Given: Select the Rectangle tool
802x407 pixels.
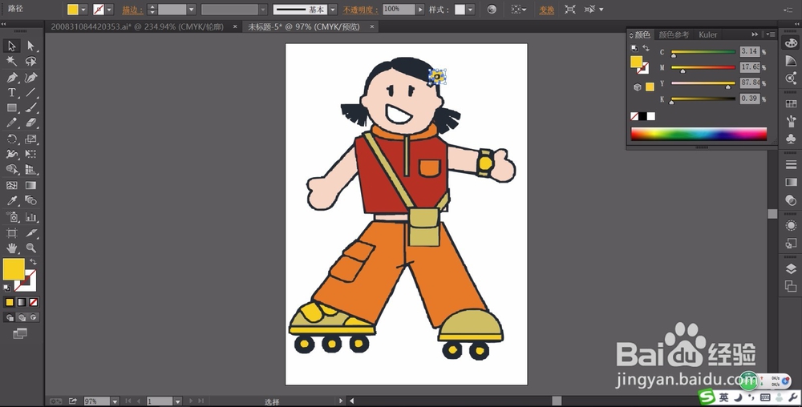Looking at the screenshot, I should pos(12,107).
